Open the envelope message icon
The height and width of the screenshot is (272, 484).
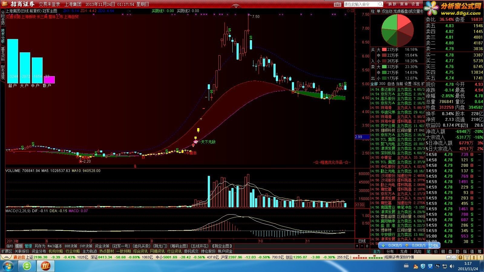(x=453, y=257)
